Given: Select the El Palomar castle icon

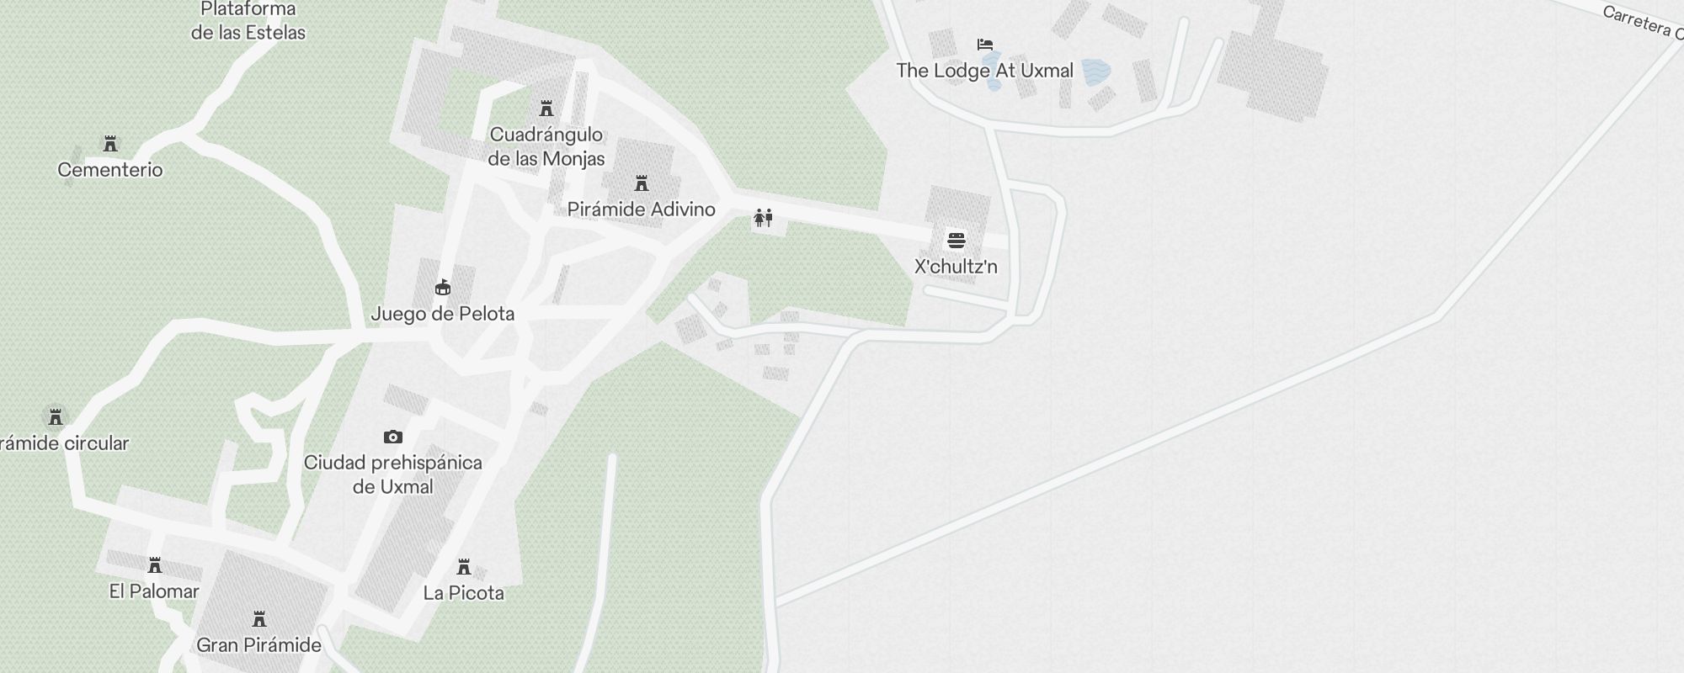Looking at the screenshot, I should (155, 565).
